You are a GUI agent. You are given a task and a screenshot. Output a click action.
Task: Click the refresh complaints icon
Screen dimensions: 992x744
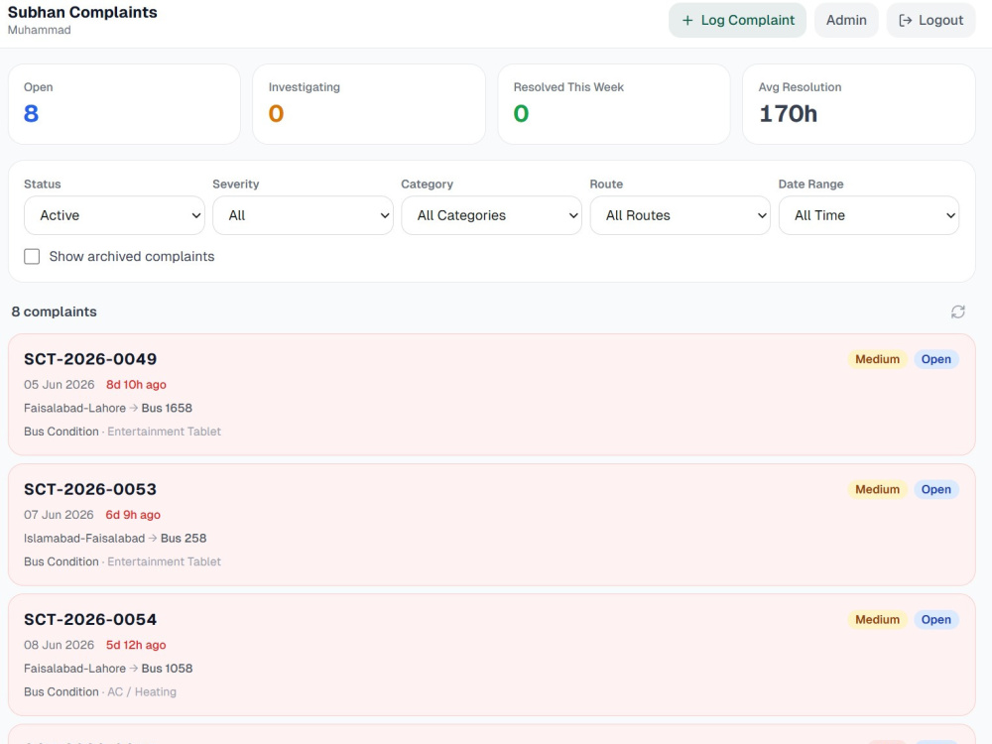[958, 311]
